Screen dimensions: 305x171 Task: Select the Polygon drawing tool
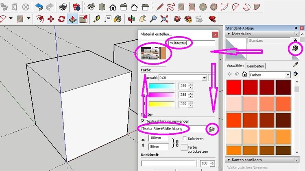tap(213, 7)
